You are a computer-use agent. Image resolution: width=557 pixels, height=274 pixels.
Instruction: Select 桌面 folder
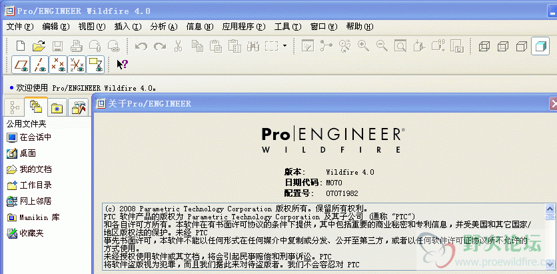22,153
